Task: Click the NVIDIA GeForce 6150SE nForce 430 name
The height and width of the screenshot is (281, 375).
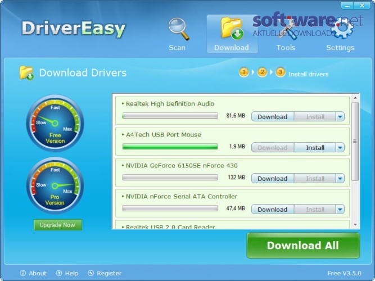Action: tap(182, 165)
